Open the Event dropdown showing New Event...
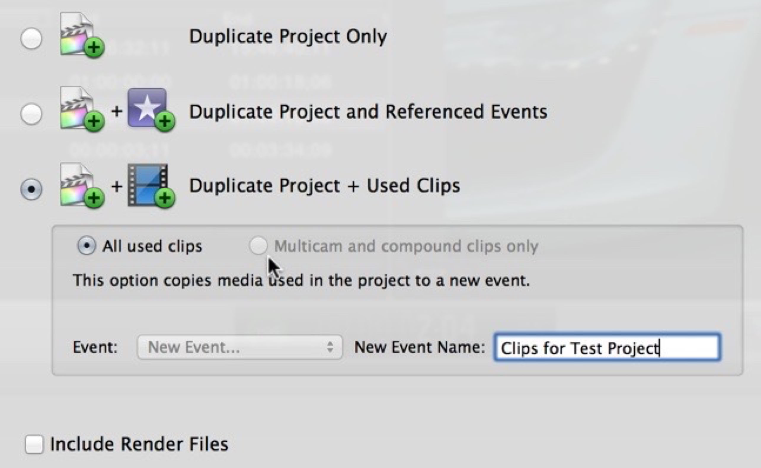The width and height of the screenshot is (761, 468). pos(240,347)
